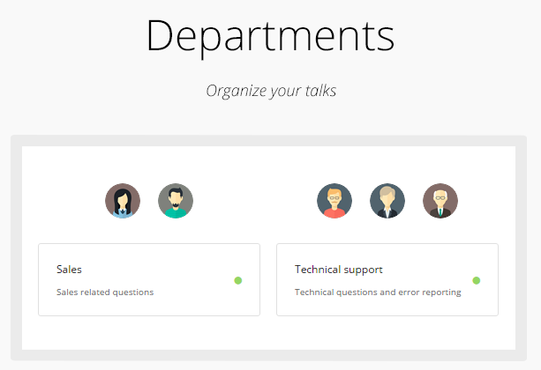Click the "Departments" page heading

click(x=270, y=36)
